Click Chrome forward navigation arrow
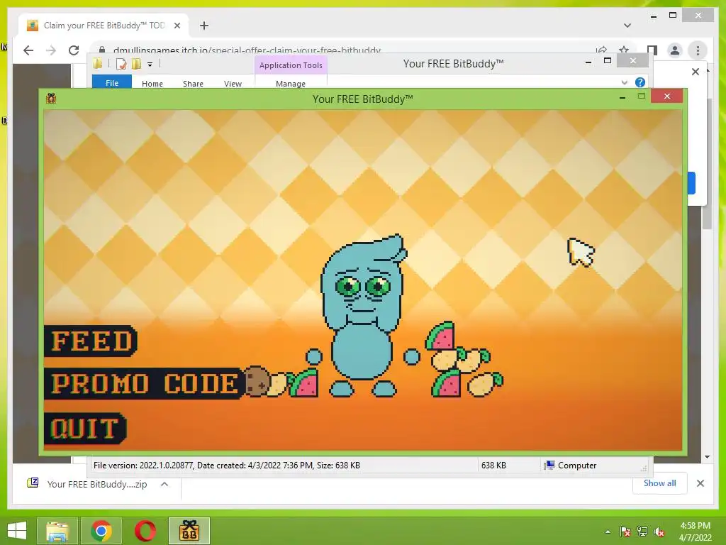 pyautogui.click(x=51, y=50)
